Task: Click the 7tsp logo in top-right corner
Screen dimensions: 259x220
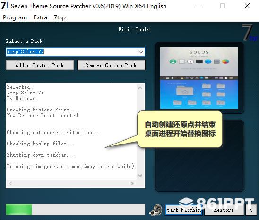Action: 249,33
